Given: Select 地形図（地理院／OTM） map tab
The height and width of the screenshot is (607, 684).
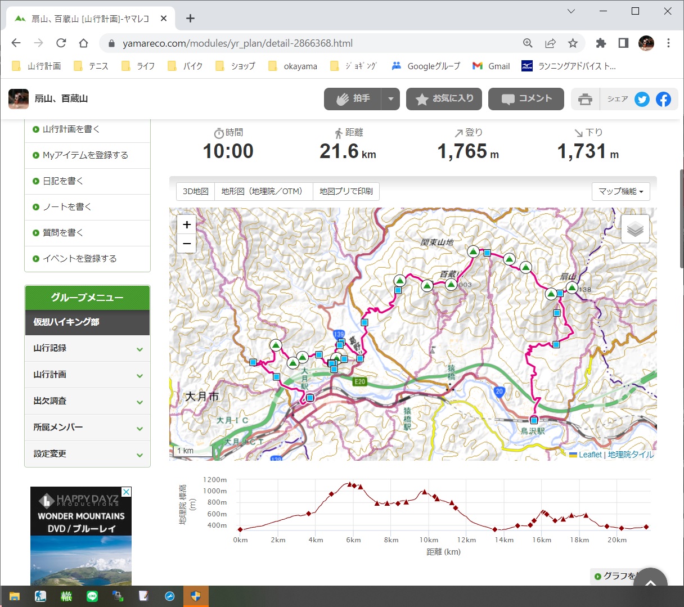Looking at the screenshot, I should coord(263,191).
